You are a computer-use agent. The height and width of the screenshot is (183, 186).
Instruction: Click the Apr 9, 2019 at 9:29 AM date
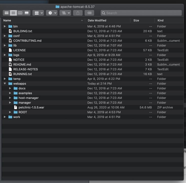click(104, 55)
